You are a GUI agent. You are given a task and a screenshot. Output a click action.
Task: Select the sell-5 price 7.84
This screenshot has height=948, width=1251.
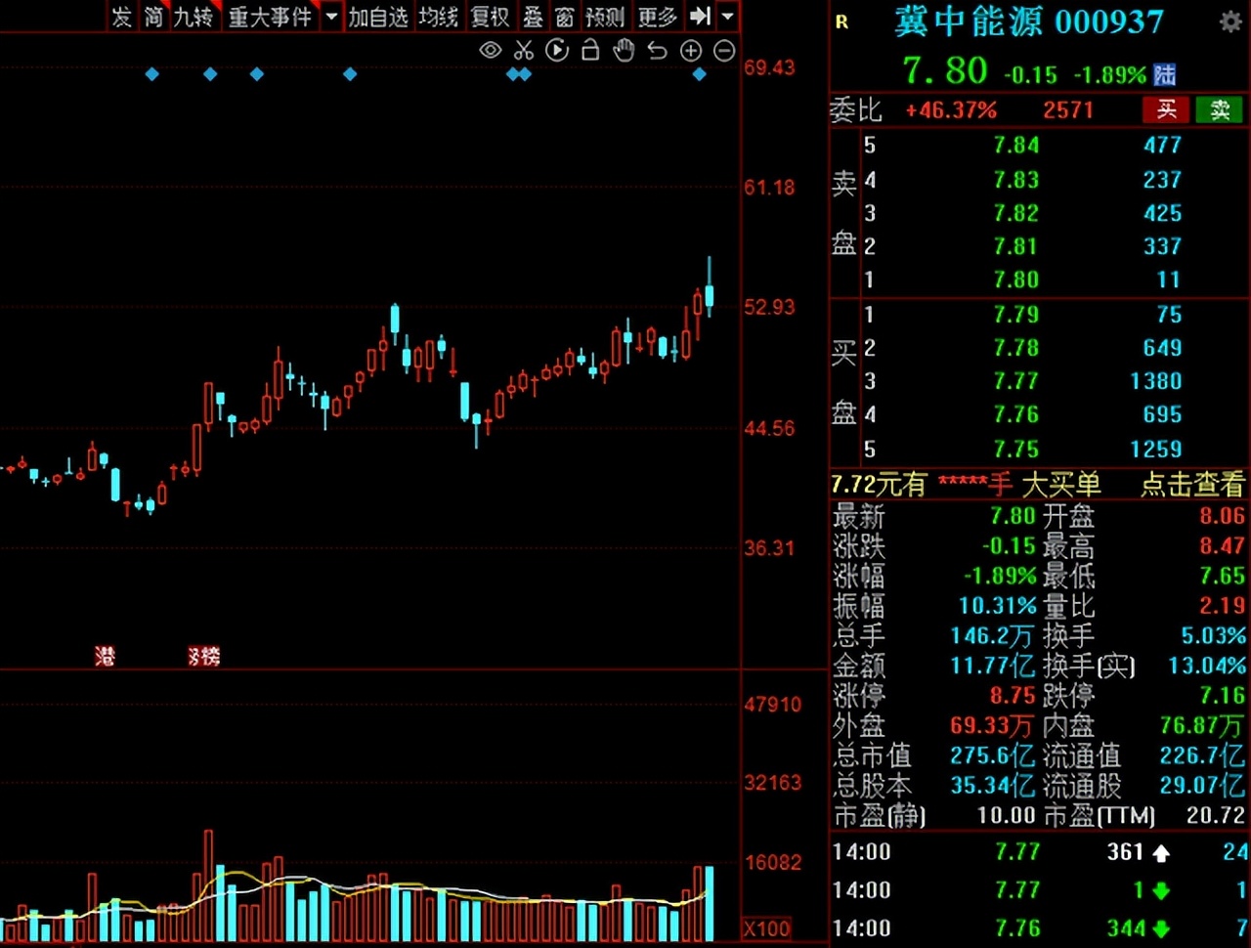tap(1016, 146)
